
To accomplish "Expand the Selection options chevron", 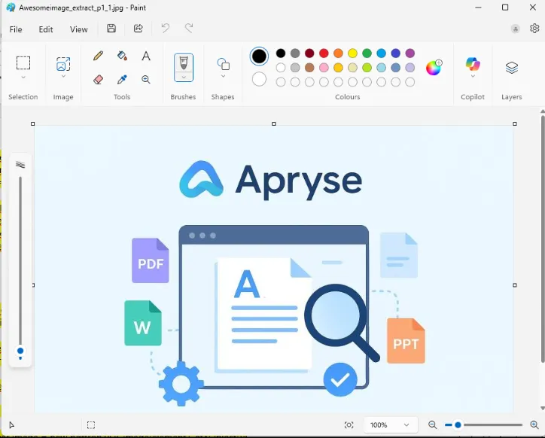I will pos(23,78).
